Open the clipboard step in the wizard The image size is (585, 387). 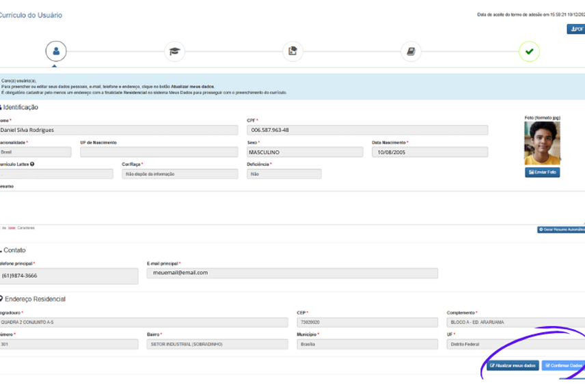(x=292, y=51)
